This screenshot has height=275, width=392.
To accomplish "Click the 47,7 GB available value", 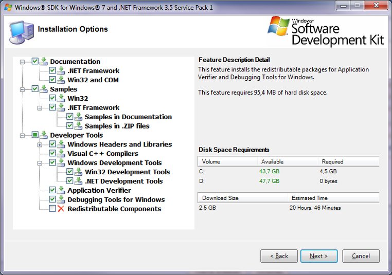I will click(269, 181).
